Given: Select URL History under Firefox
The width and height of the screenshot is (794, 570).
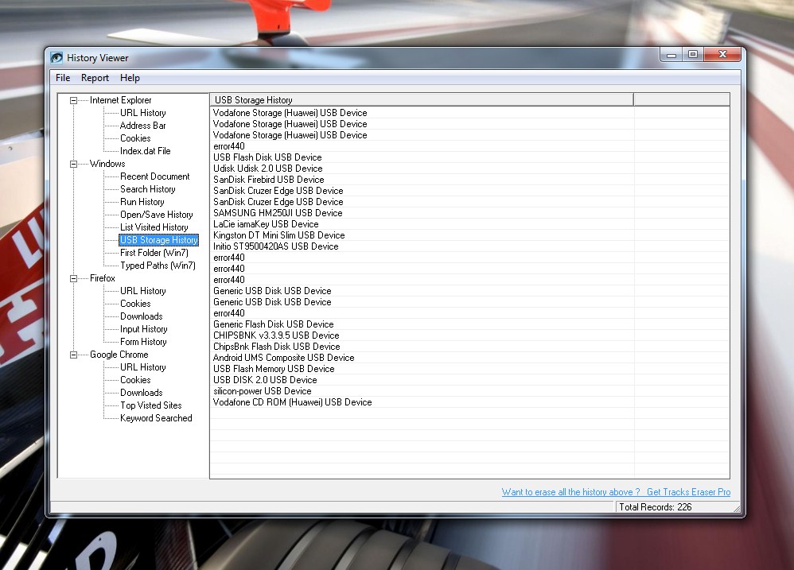Looking at the screenshot, I should coord(142,291).
